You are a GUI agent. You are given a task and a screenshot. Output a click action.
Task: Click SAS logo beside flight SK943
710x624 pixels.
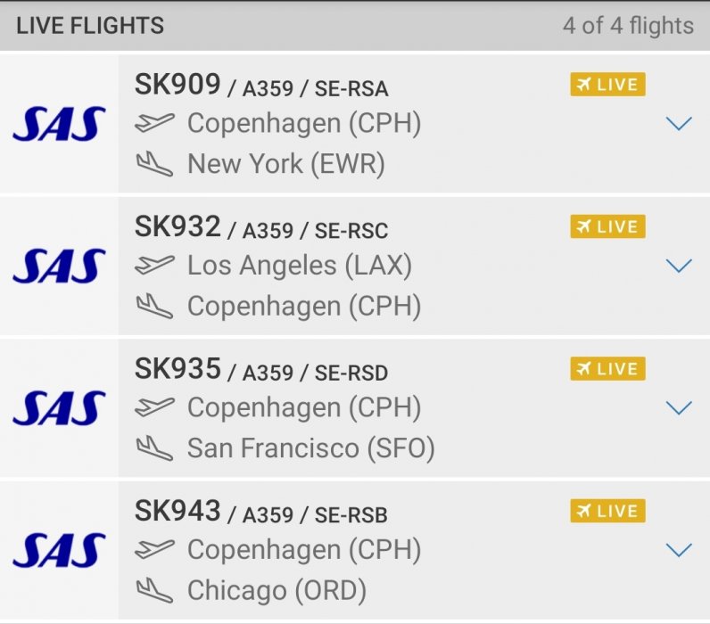(x=59, y=550)
